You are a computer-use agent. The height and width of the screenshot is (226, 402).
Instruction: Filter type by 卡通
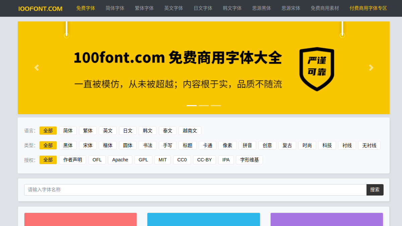pyautogui.click(x=207, y=145)
